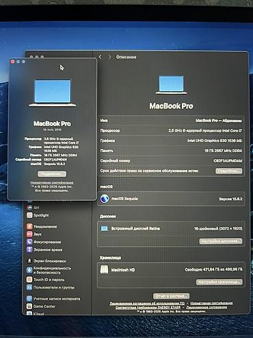Viewport: 253px width, 338px height.
Task: Open Нормативная сертификация link in Описание pane
Action: [x=211, y=303]
